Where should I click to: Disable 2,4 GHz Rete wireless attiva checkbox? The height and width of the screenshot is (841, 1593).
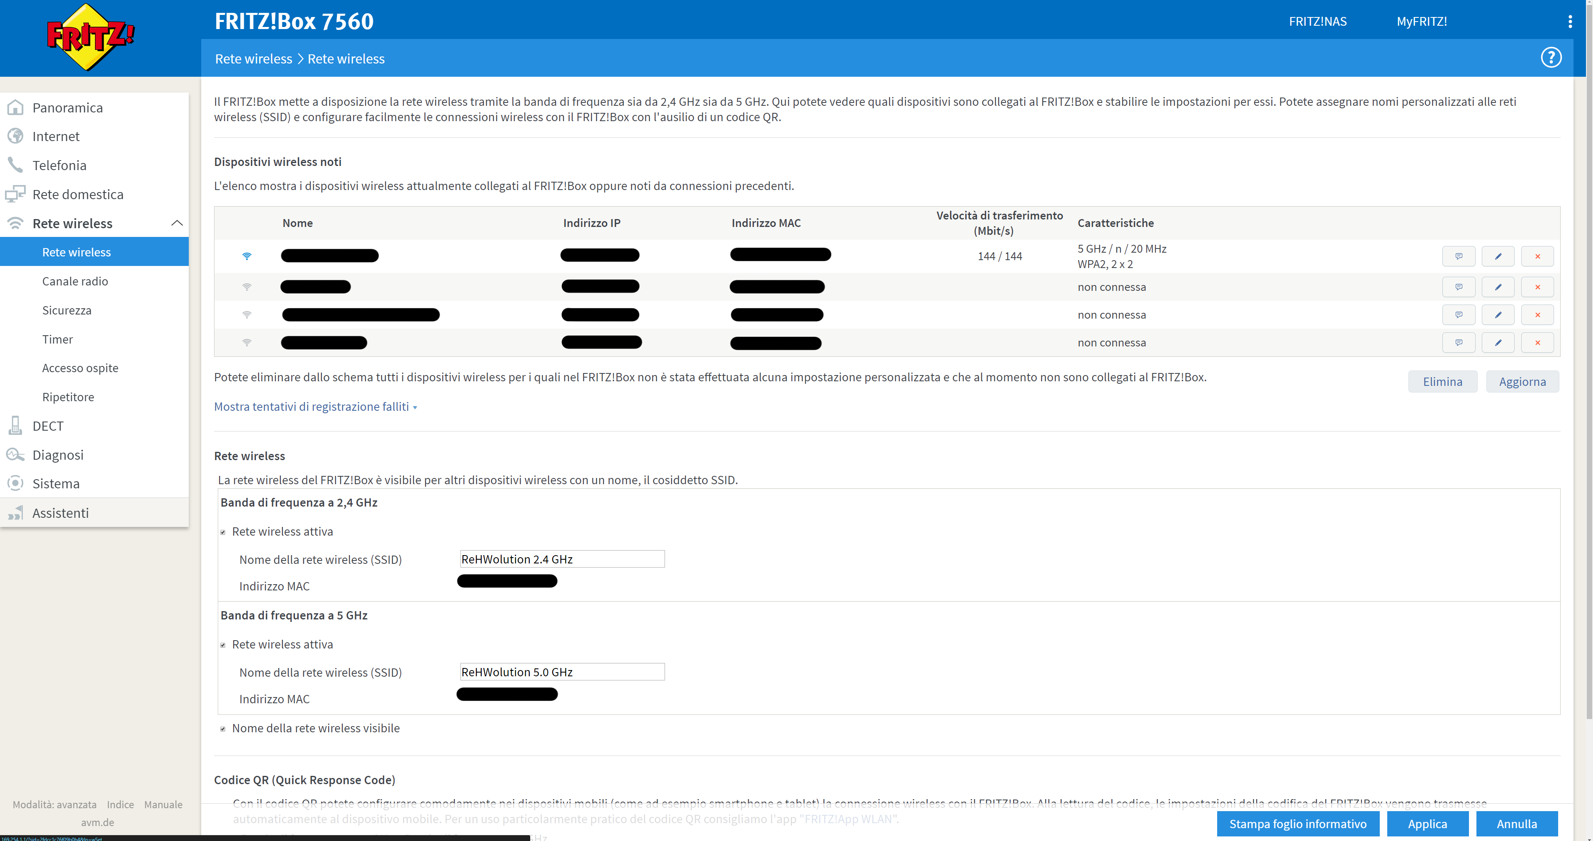click(223, 532)
